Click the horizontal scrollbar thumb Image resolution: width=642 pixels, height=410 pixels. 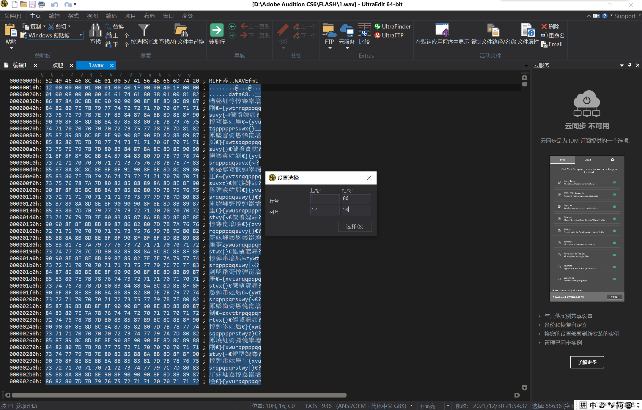point(179,395)
